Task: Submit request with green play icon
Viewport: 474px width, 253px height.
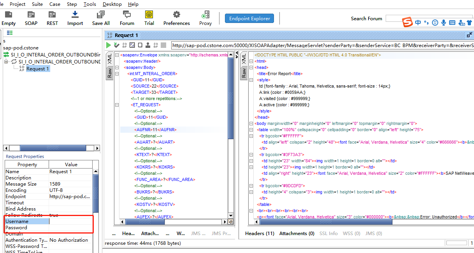Action: [109, 45]
